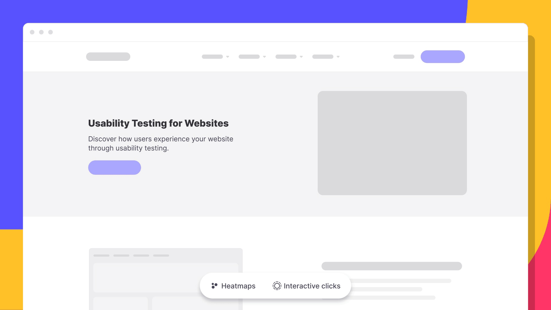Click the logo in the top left
This screenshot has height=310, width=551.
[x=108, y=56]
